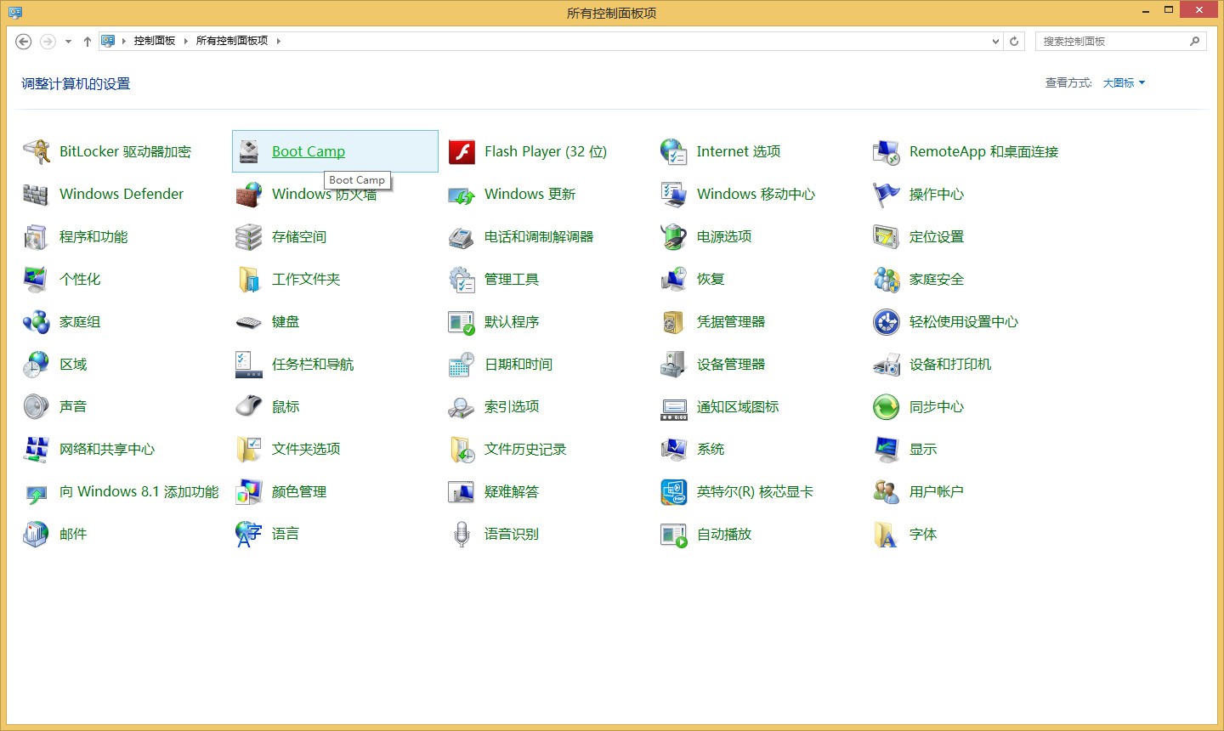Open the 颜色管理 link
Screen dimensions: 1224x731
tap(299, 491)
